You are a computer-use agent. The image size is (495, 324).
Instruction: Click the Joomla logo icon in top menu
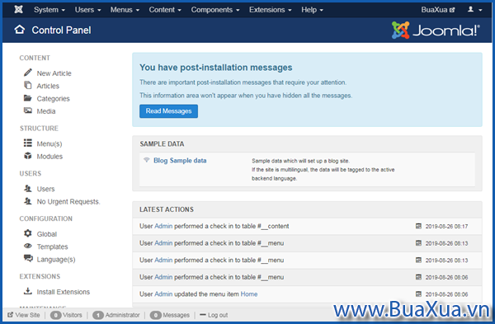click(x=19, y=9)
